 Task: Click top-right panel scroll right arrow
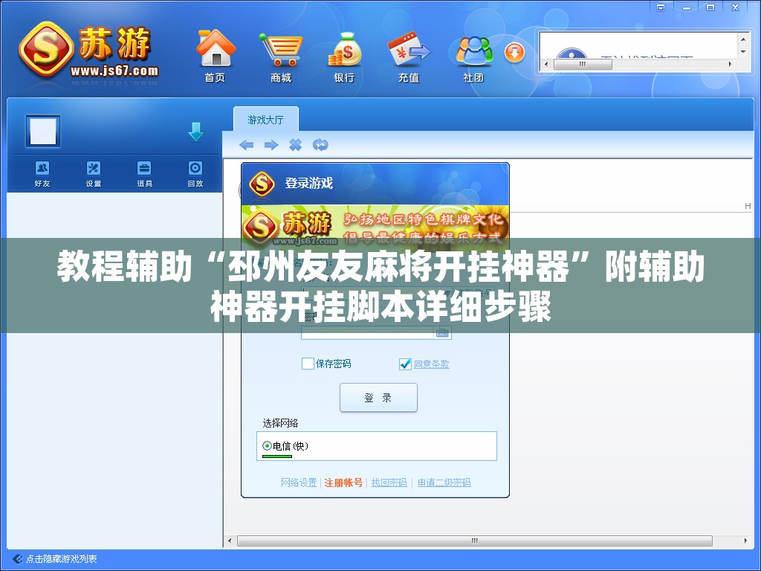(731, 64)
